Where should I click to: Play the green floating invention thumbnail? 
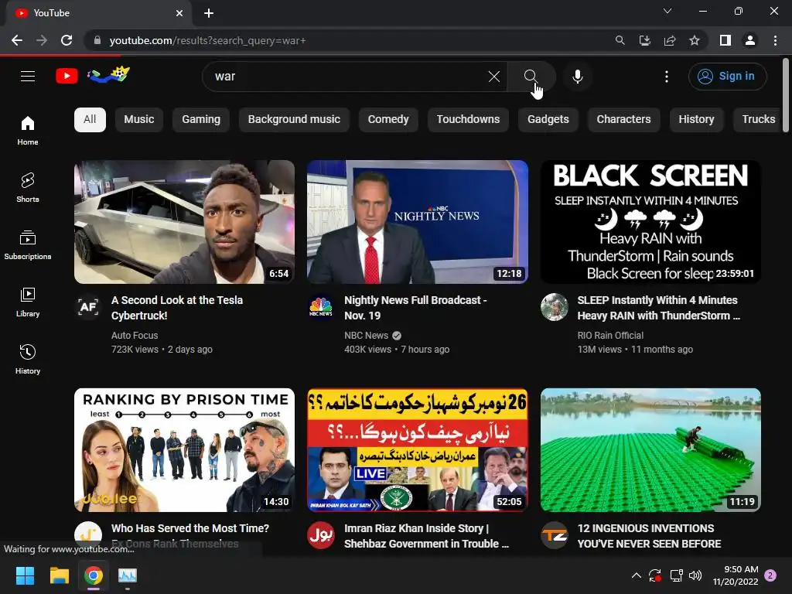coord(650,450)
